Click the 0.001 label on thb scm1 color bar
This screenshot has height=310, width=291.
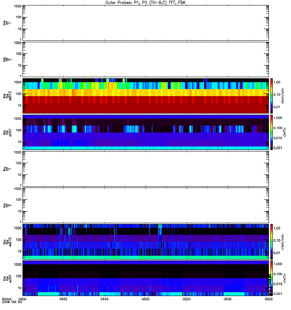click(278, 148)
